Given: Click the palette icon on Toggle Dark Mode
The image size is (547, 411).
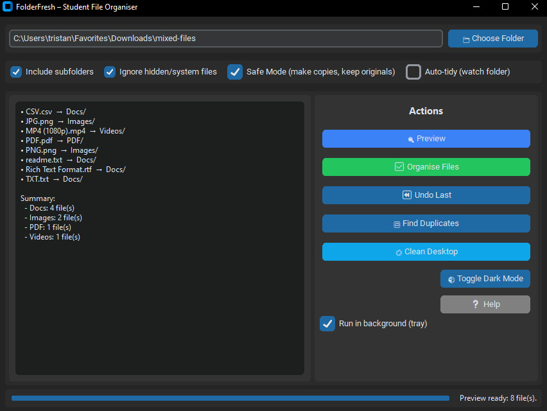Looking at the screenshot, I should coord(451,279).
